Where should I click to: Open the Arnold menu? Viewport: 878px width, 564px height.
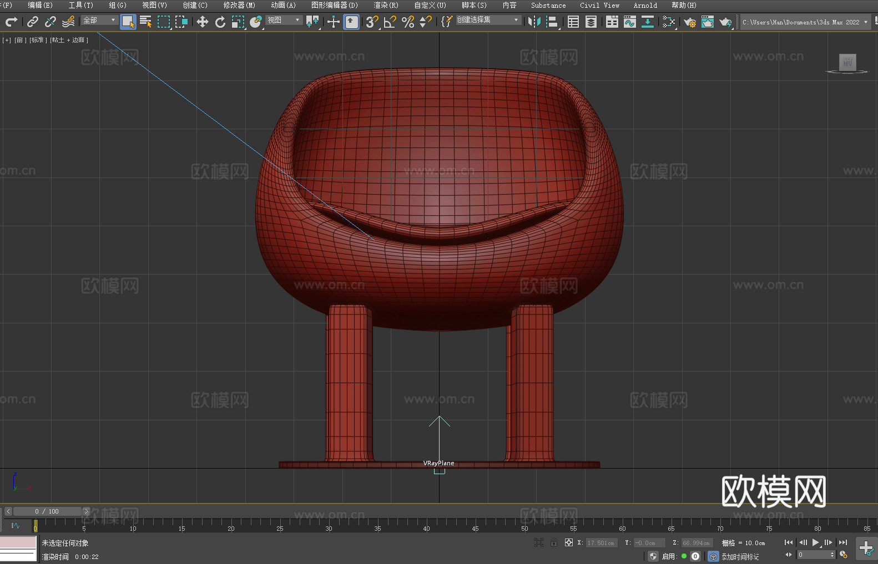645,5
